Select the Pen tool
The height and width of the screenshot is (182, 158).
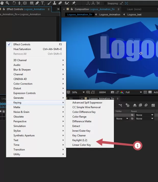37,3
